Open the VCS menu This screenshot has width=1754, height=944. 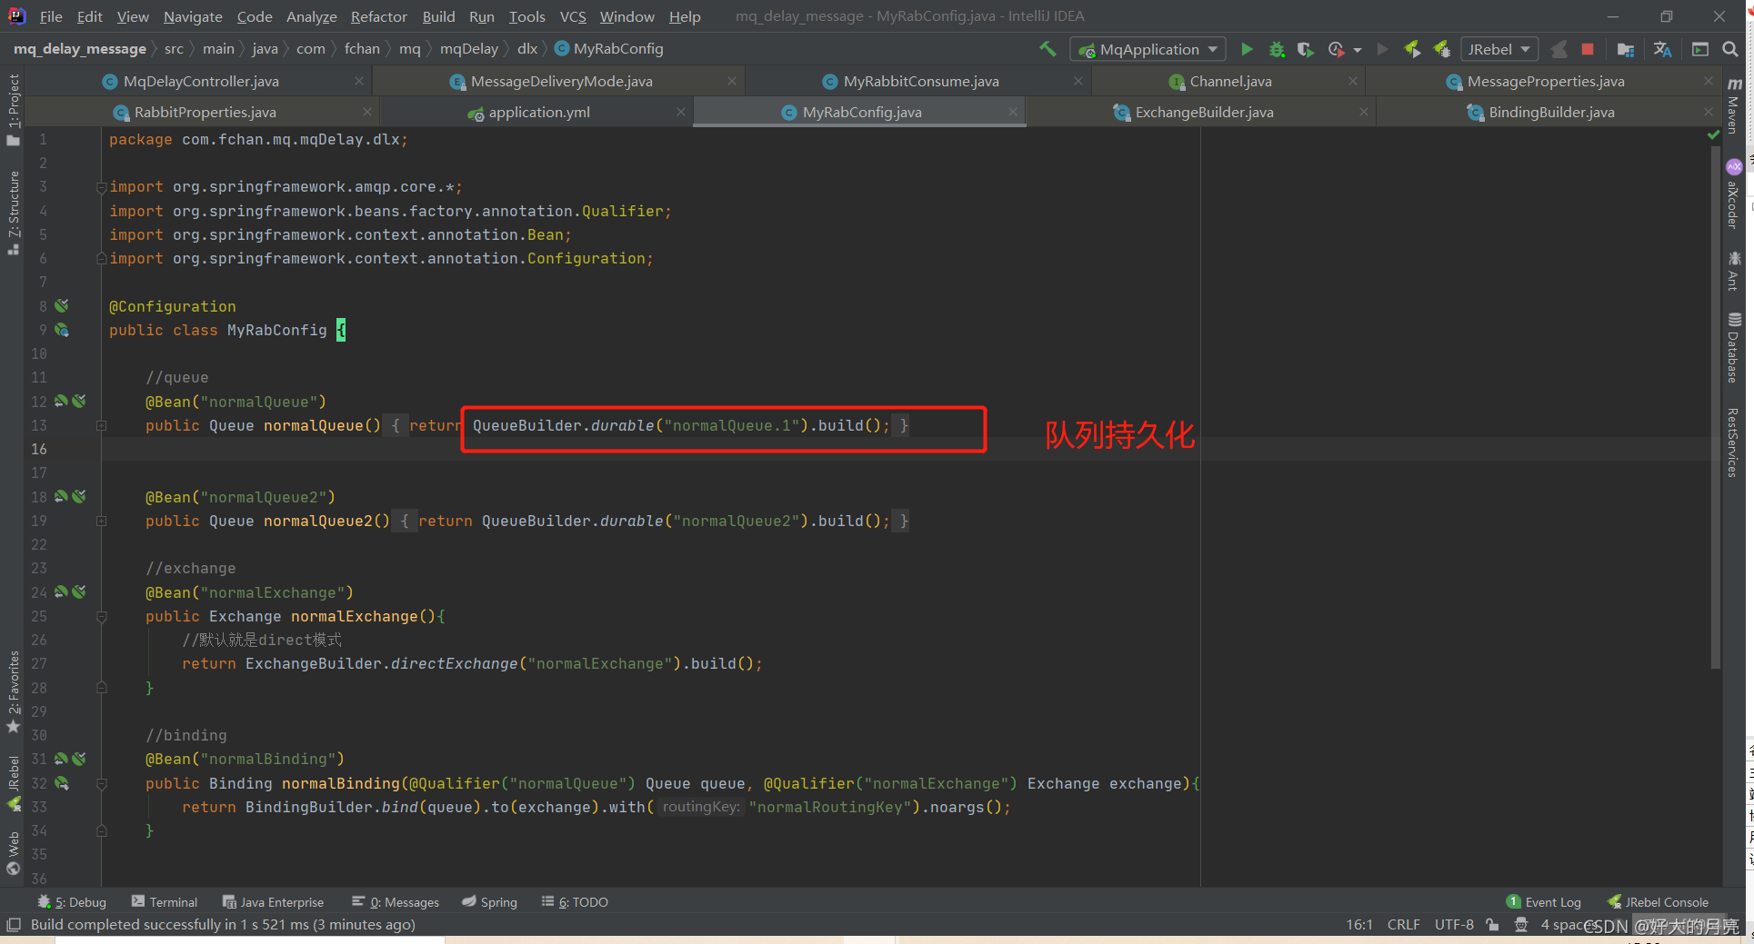(573, 16)
